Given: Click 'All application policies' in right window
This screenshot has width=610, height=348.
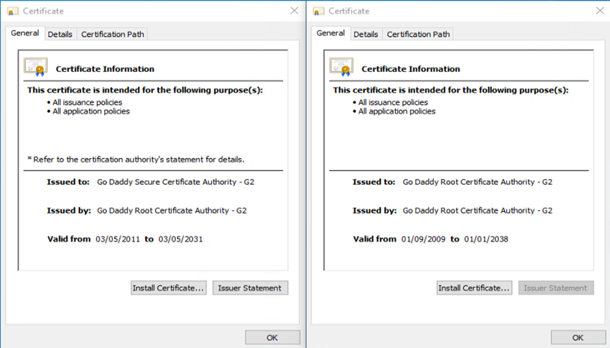Looking at the screenshot, I should (x=396, y=111).
